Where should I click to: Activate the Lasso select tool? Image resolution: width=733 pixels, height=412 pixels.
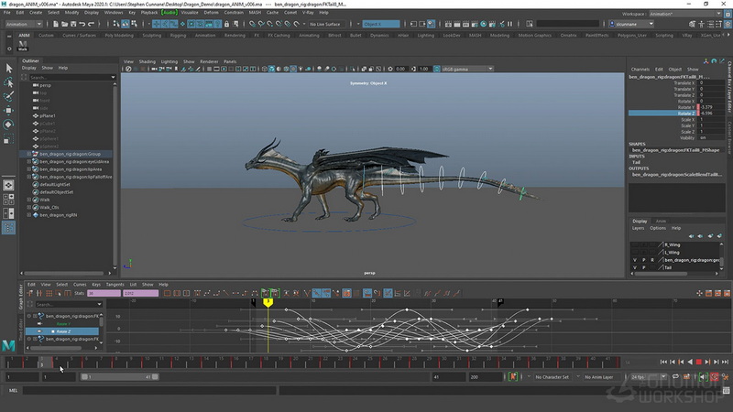coord(8,82)
